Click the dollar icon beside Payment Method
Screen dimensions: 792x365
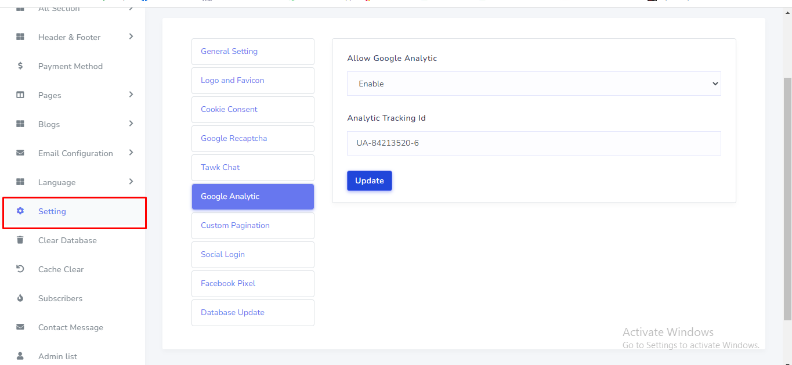pos(20,66)
